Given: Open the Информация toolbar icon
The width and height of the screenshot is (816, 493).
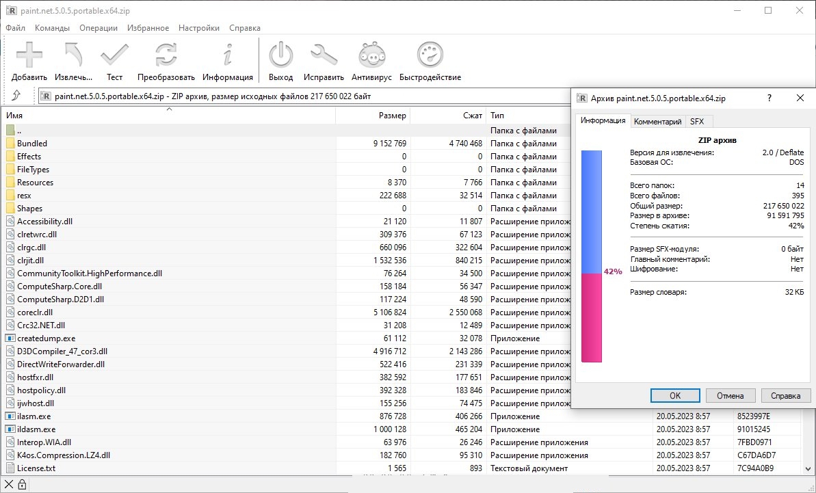Looking at the screenshot, I should pos(227,55).
